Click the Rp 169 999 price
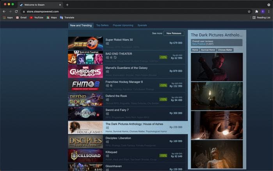273x171 pixels. click(176, 141)
